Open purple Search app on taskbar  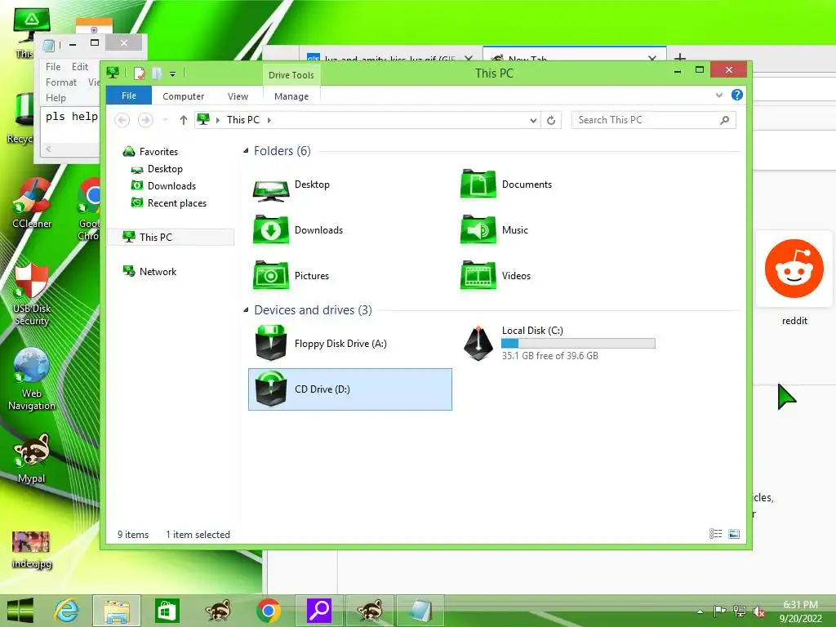click(x=319, y=611)
